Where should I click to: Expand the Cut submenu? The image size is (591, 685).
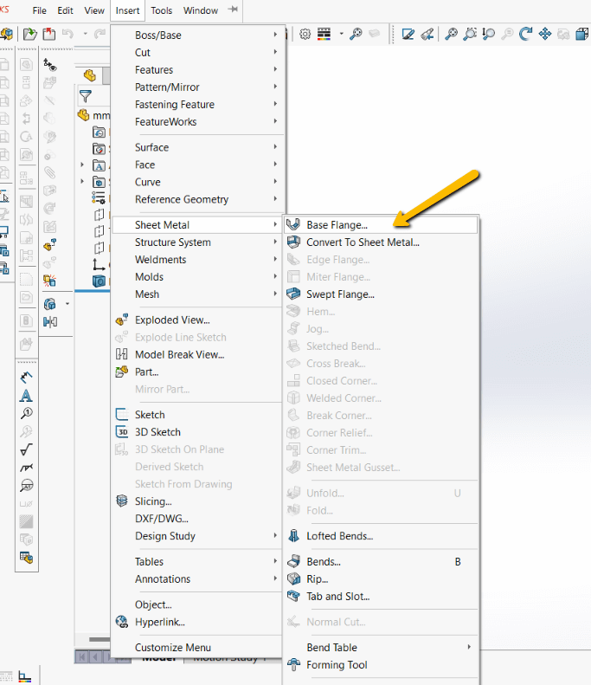pyautogui.click(x=275, y=52)
